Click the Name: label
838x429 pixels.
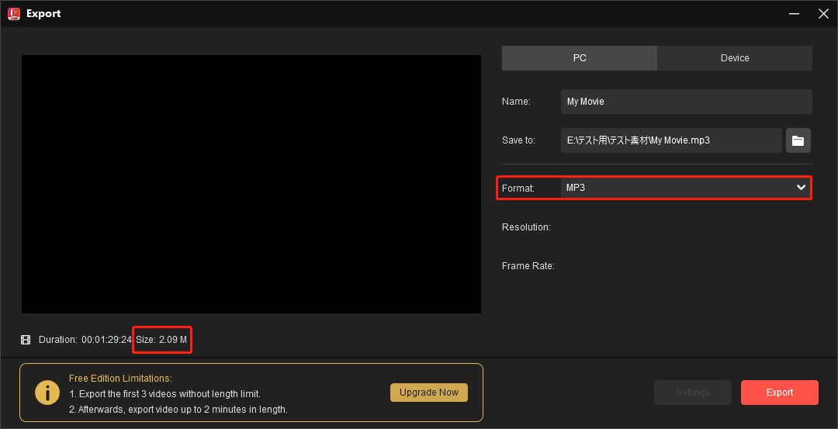[x=516, y=102]
